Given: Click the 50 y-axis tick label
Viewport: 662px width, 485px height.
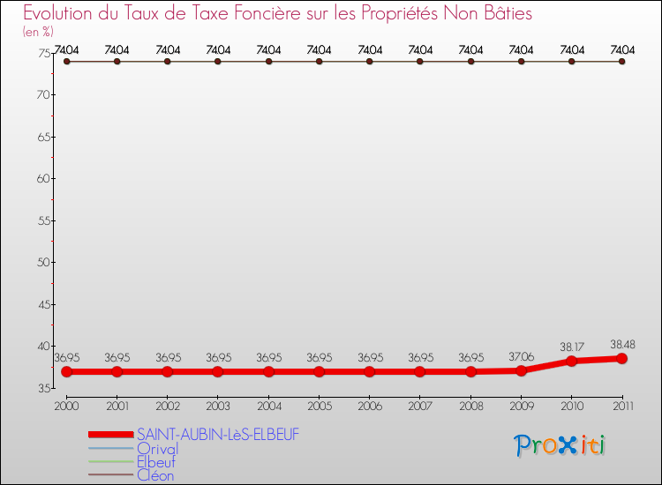Looking at the screenshot, I should 43,262.
